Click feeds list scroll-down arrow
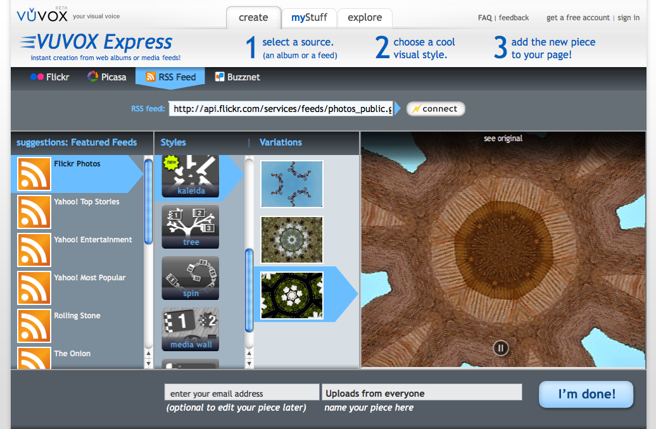656x429 pixels. (x=148, y=364)
